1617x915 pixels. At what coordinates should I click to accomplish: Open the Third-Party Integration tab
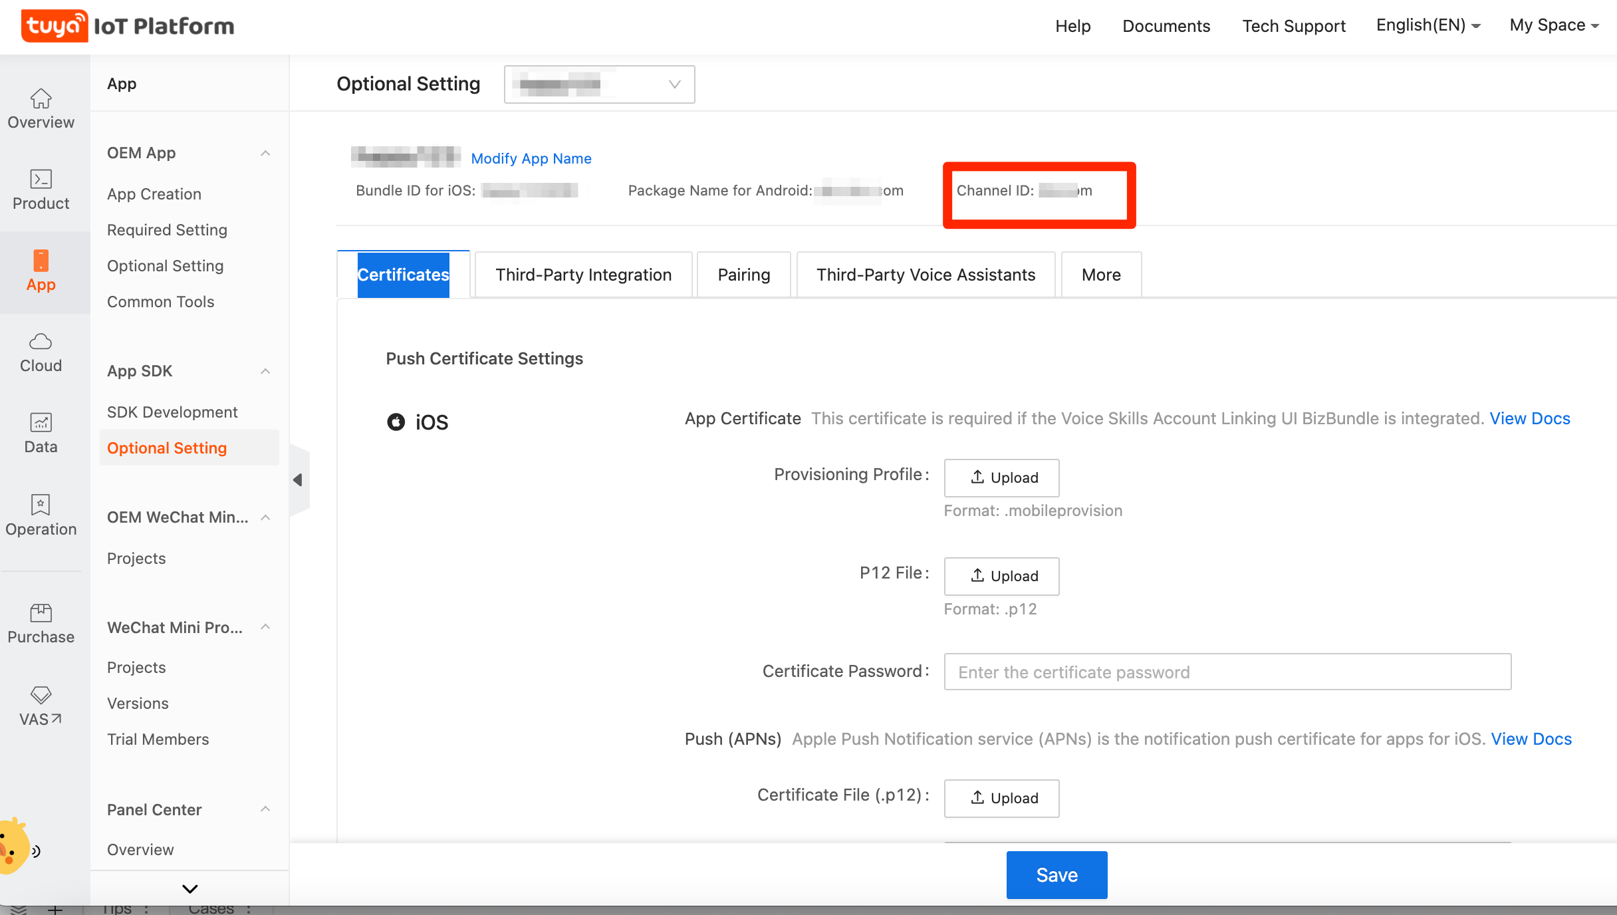coord(583,274)
